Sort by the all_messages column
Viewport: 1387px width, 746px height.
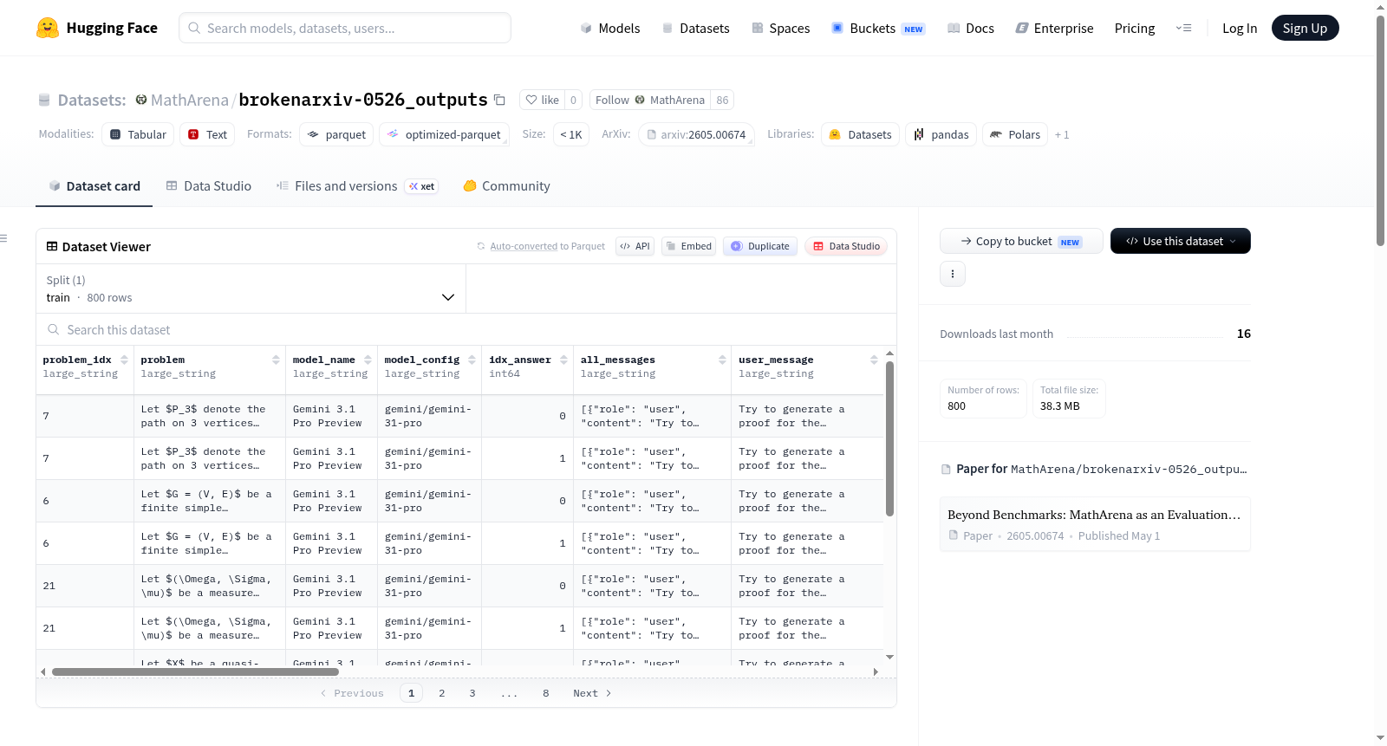coord(722,360)
